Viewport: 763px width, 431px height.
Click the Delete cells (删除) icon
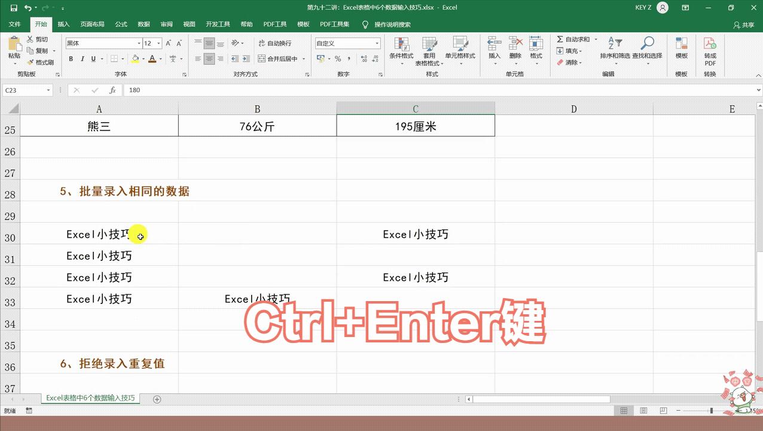pyautogui.click(x=515, y=44)
